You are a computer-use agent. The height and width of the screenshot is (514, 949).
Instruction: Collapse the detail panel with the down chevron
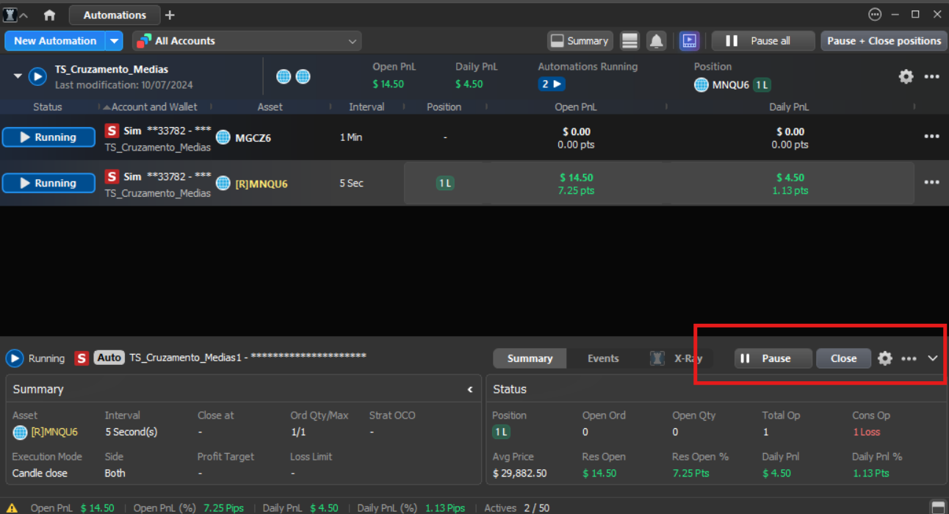(x=933, y=358)
